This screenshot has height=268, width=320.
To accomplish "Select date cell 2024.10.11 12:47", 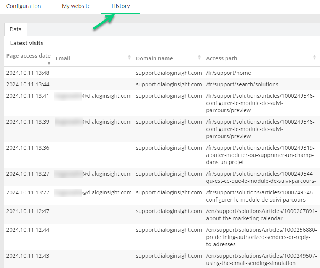I will click(28, 211).
